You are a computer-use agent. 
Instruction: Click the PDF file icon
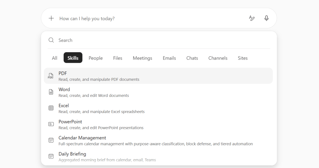pyautogui.click(x=51, y=76)
